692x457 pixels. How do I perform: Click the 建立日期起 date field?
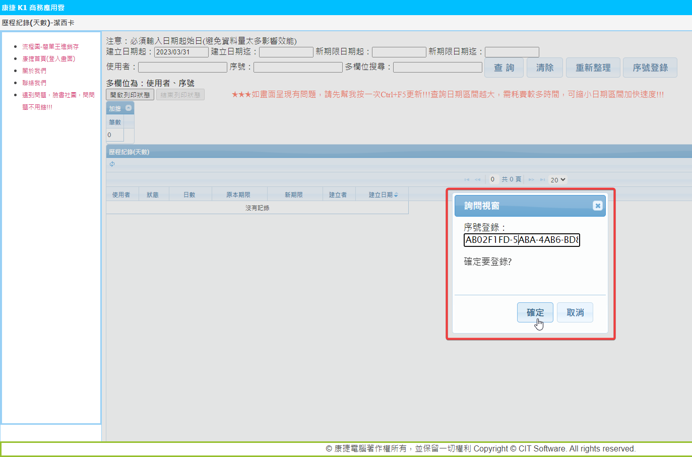click(x=181, y=52)
